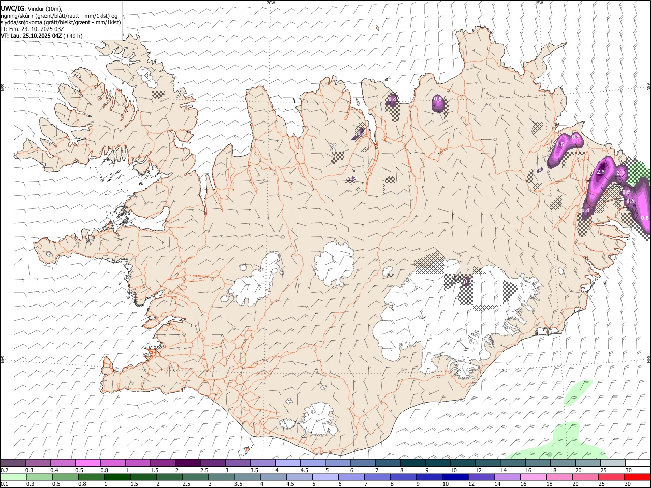Click the 0.8 value at the east edge
Screen dimensions: 651x488
645,218
